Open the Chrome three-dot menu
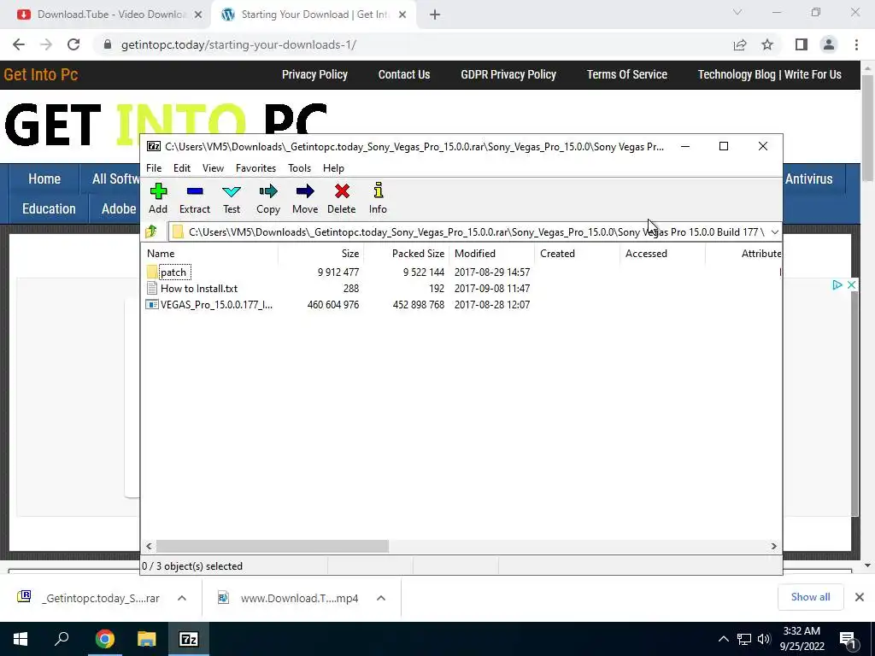Image resolution: width=875 pixels, height=656 pixels. pyautogui.click(x=856, y=44)
